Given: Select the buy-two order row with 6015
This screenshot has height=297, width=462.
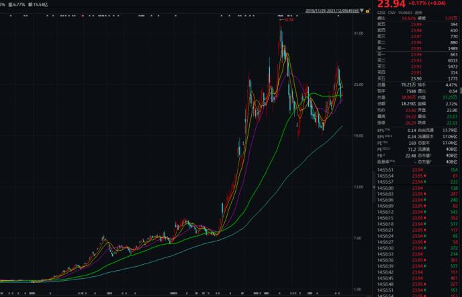Looking at the screenshot, I should tap(417, 60).
